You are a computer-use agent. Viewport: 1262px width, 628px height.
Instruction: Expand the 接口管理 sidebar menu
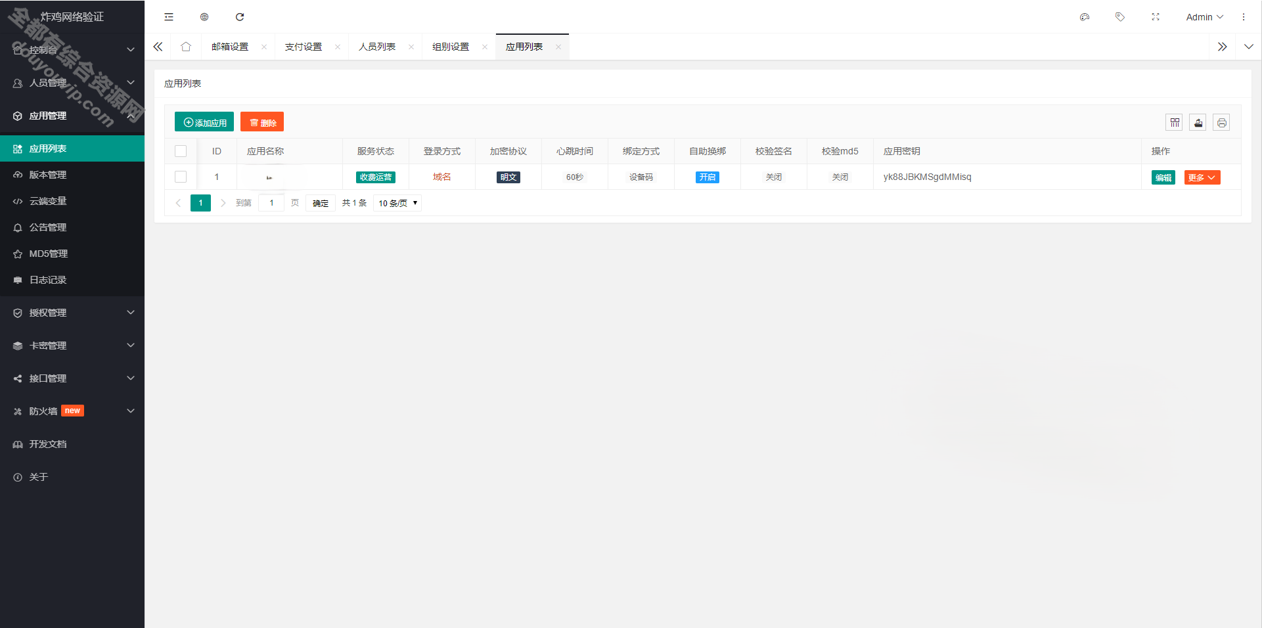[72, 378]
